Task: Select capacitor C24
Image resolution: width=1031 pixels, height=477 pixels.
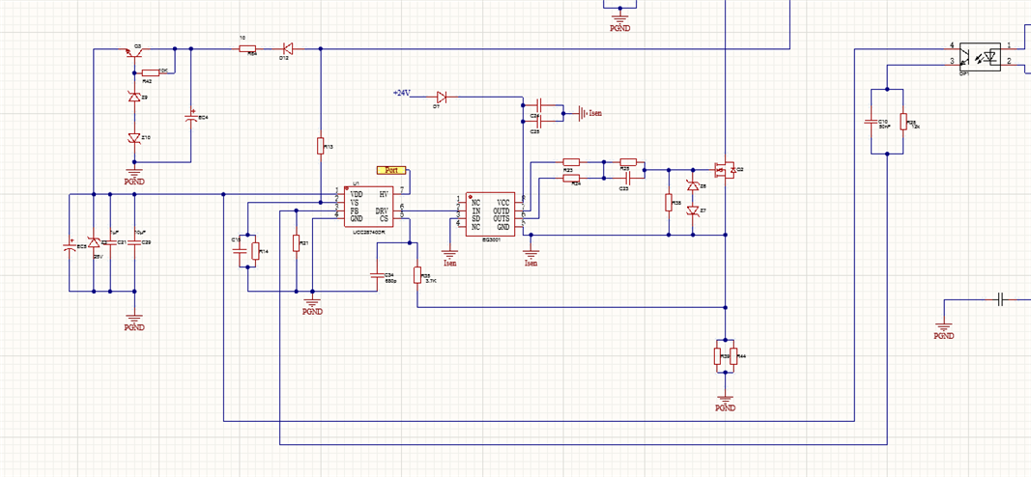Action: [x=538, y=105]
